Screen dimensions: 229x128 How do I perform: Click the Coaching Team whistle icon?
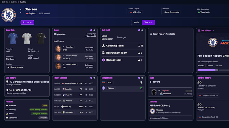click(103, 46)
